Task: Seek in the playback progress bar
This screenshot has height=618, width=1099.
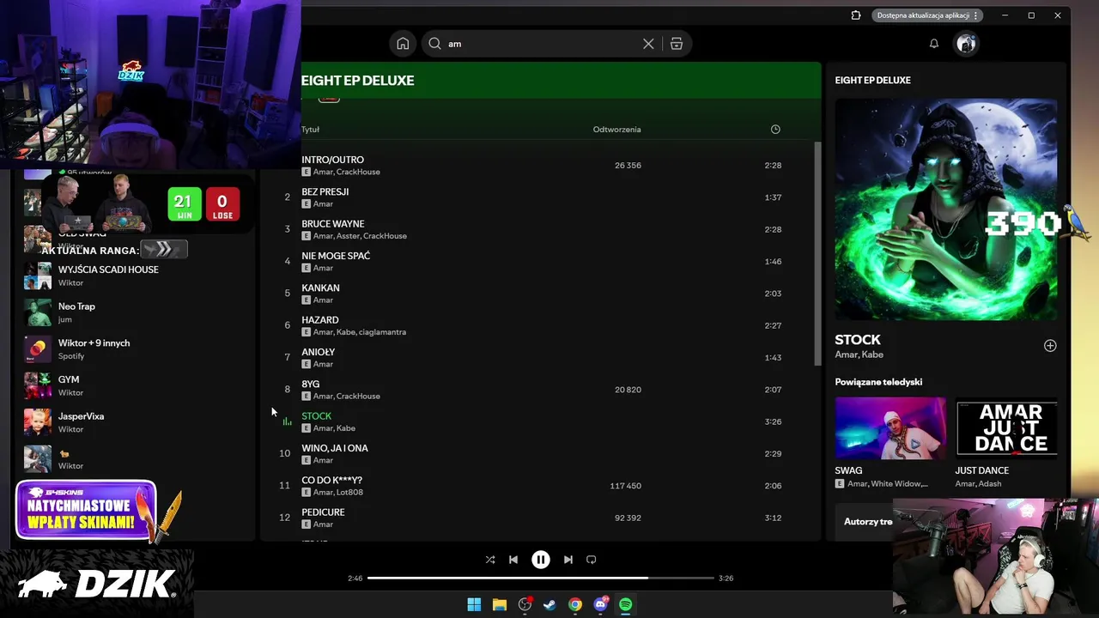Action: (541, 579)
